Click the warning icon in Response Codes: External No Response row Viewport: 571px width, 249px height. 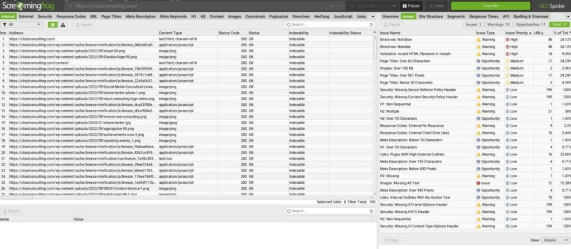pos(478,125)
